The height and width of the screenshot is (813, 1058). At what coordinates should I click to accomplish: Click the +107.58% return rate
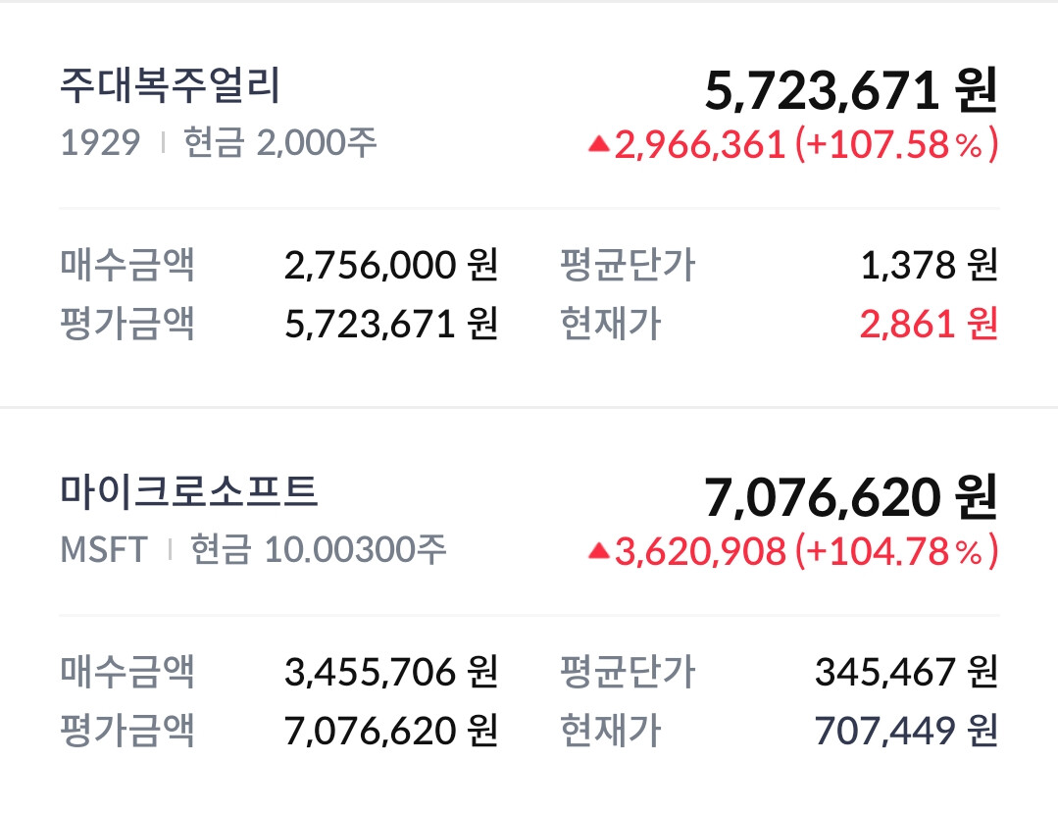897,145
